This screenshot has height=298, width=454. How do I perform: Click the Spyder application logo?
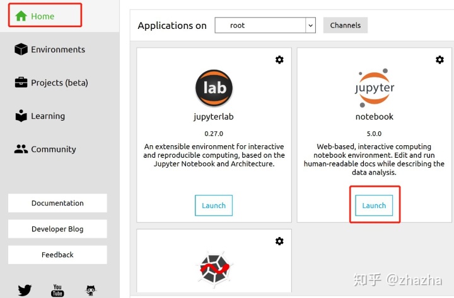click(x=214, y=269)
